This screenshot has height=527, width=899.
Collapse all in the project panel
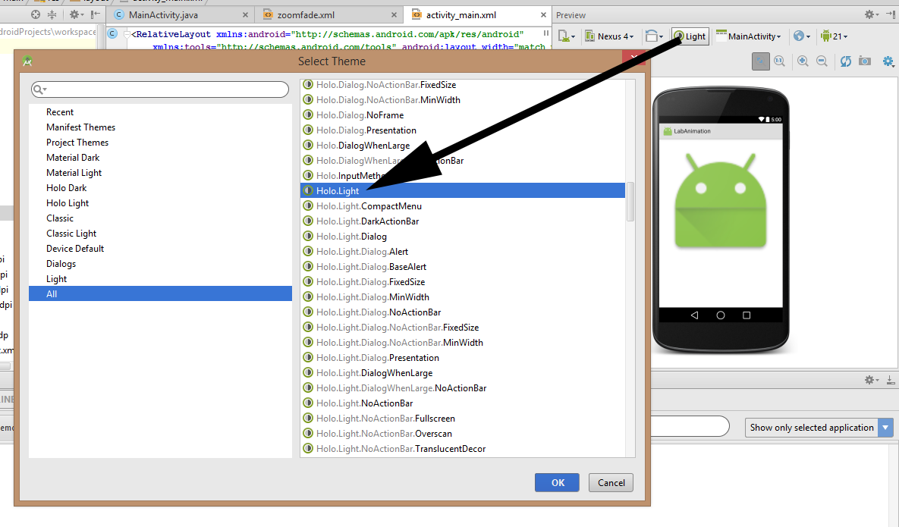(x=52, y=15)
